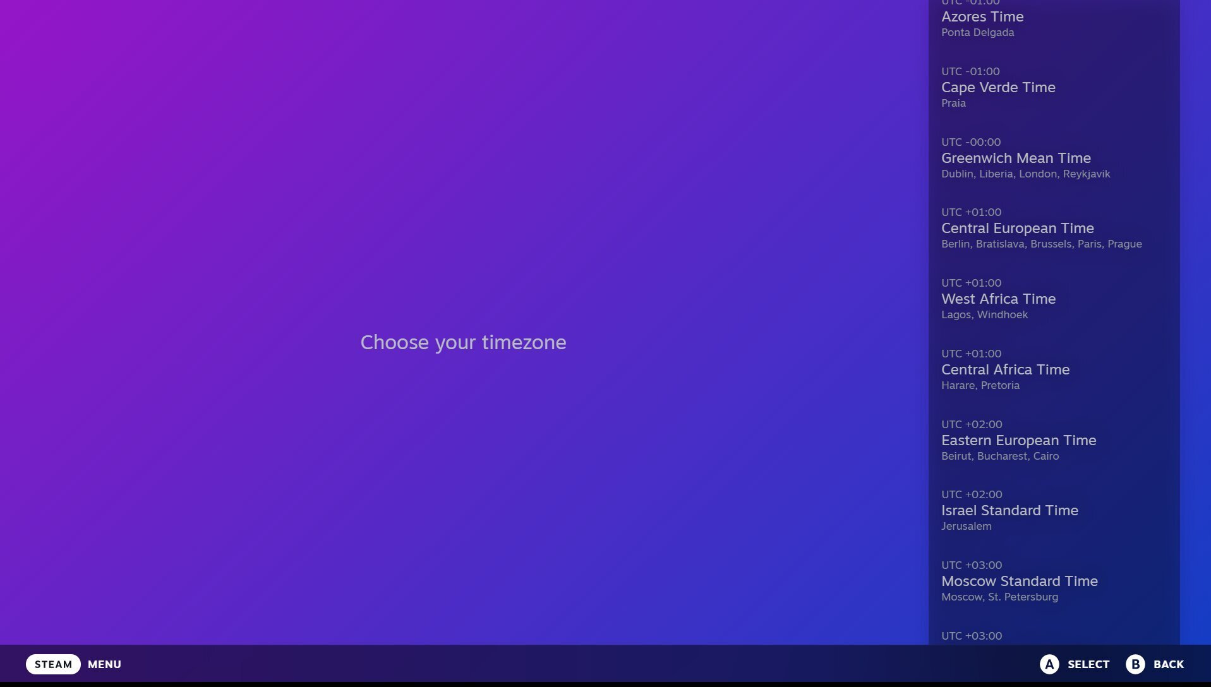The image size is (1211, 687).
Task: Click the BACK label in footer
Action: [1169, 664]
